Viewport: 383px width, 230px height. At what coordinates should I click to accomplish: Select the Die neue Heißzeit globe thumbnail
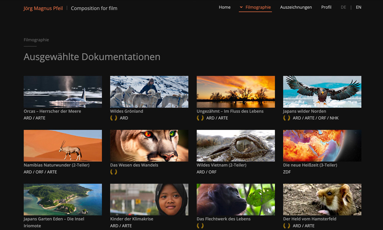[322, 146]
